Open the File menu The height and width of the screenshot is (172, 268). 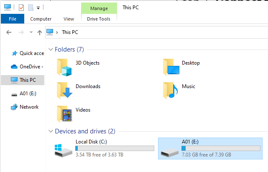[x=13, y=19]
